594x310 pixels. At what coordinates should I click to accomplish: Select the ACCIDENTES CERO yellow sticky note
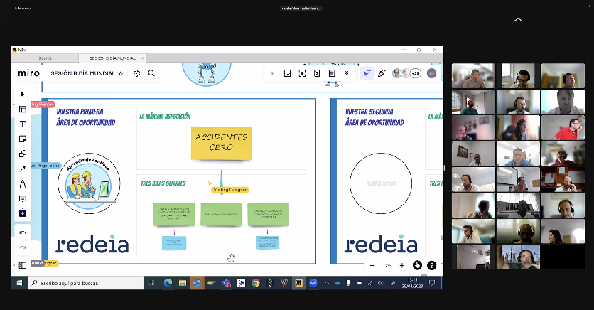coord(221,143)
